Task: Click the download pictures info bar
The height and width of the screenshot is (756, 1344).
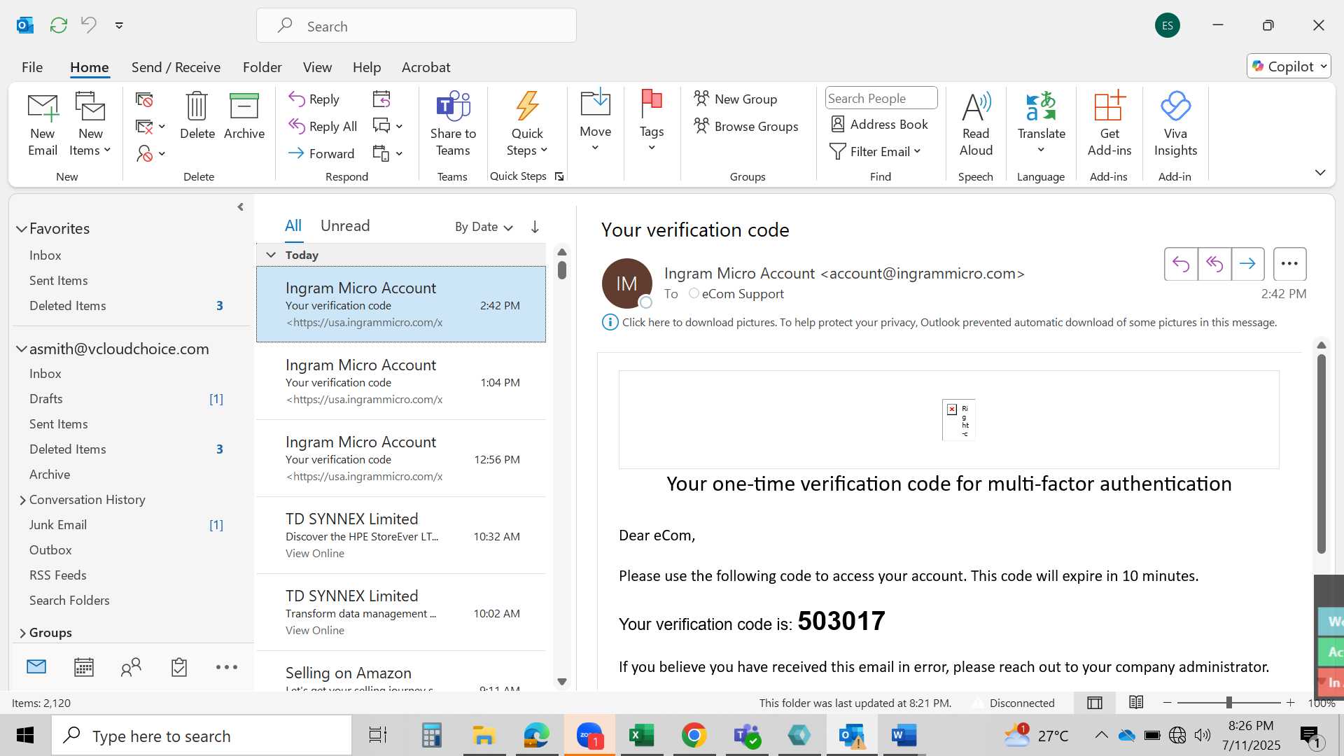Action: (x=939, y=323)
